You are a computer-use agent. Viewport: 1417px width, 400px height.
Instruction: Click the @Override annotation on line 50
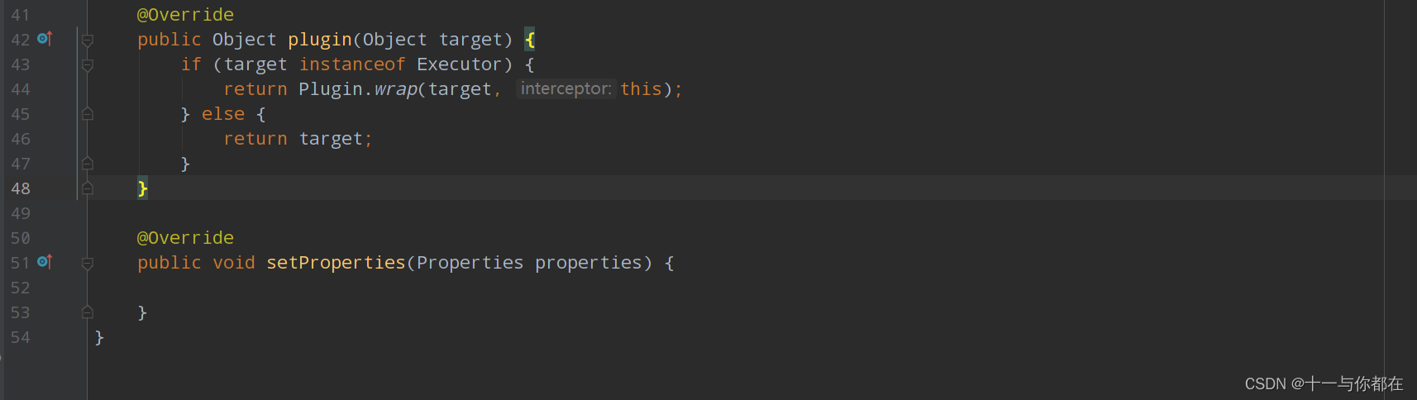pos(185,238)
